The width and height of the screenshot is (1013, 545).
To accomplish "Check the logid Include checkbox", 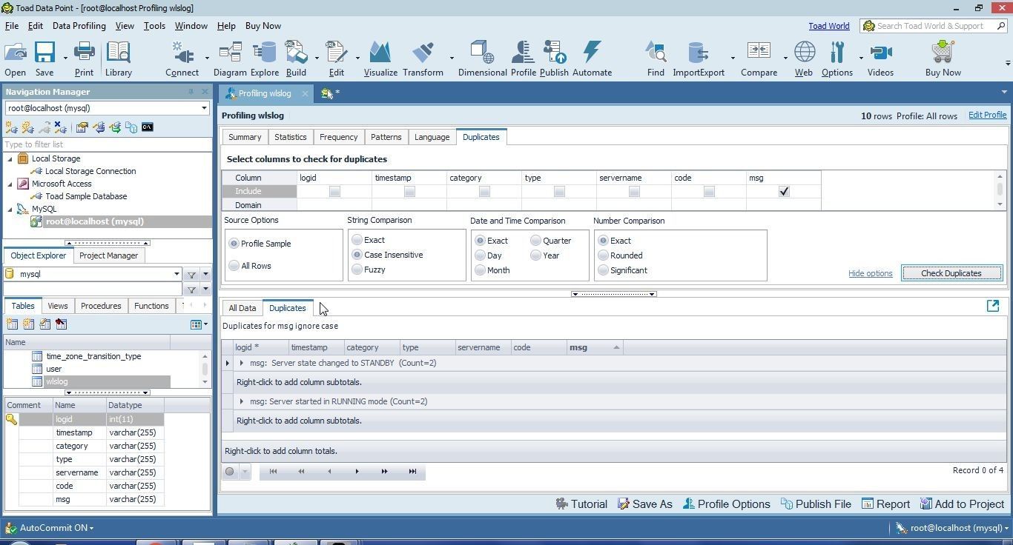I will click(334, 192).
